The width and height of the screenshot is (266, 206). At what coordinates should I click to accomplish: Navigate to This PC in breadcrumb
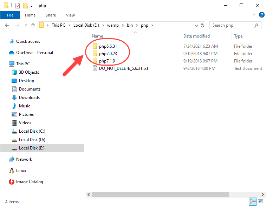(x=59, y=25)
